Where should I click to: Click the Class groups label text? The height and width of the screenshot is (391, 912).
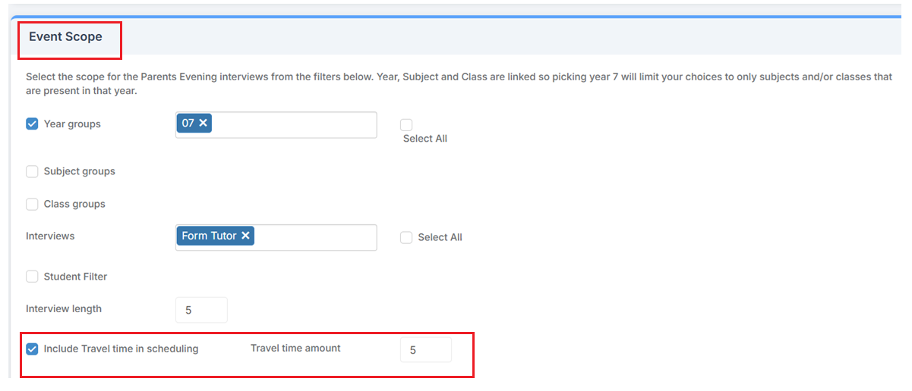point(74,204)
